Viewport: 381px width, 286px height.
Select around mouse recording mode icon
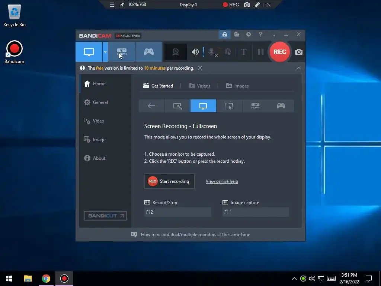(229, 106)
